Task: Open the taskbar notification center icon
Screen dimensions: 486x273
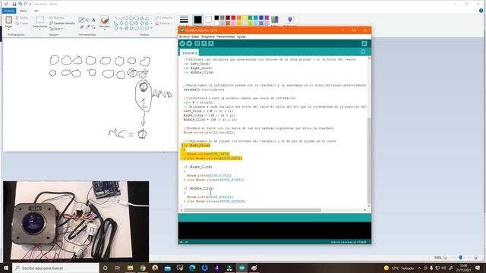Action: [x=478, y=268]
